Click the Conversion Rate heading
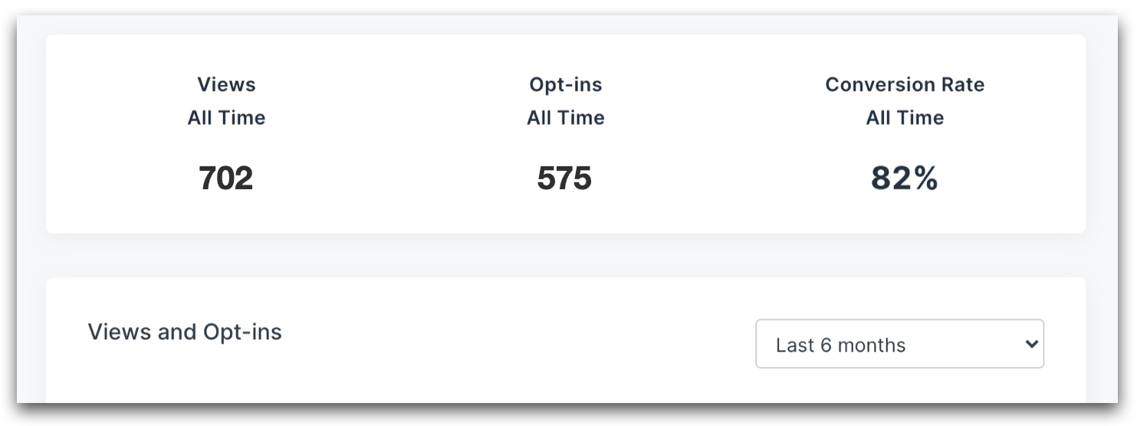1137x426 pixels. pyautogui.click(x=905, y=84)
